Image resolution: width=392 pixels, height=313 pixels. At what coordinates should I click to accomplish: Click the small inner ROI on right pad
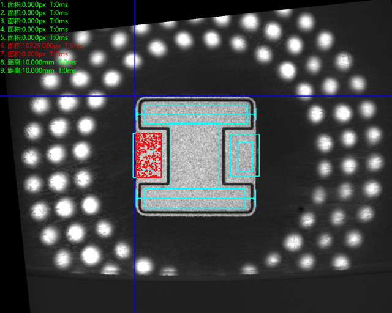[245, 157]
